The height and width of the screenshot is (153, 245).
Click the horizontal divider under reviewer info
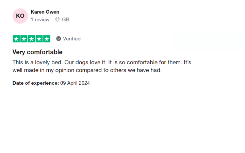tap(122, 29)
